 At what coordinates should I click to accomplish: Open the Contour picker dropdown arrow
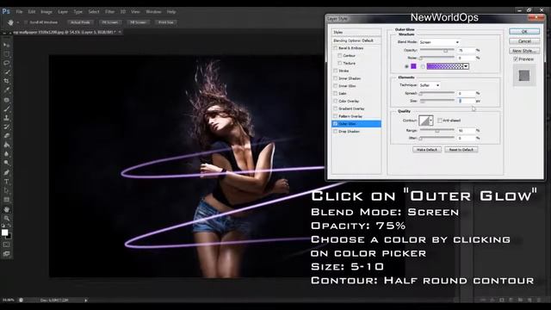coord(431,121)
